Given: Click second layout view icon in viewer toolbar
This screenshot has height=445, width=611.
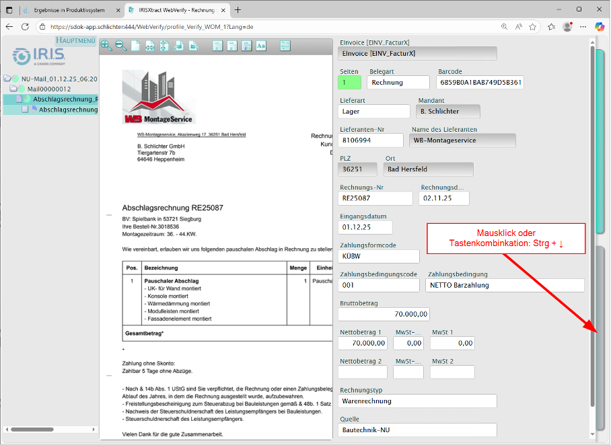Looking at the screenshot, I should point(232,46).
